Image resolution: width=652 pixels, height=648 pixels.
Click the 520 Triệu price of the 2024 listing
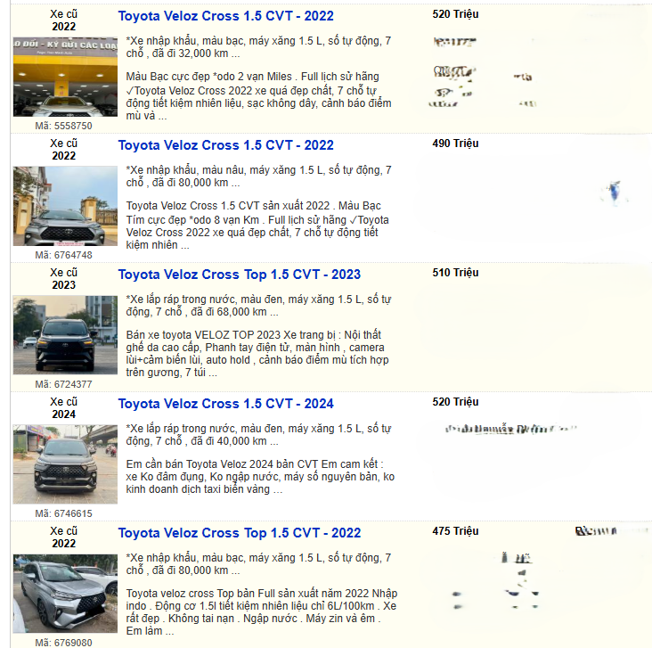pos(455,402)
